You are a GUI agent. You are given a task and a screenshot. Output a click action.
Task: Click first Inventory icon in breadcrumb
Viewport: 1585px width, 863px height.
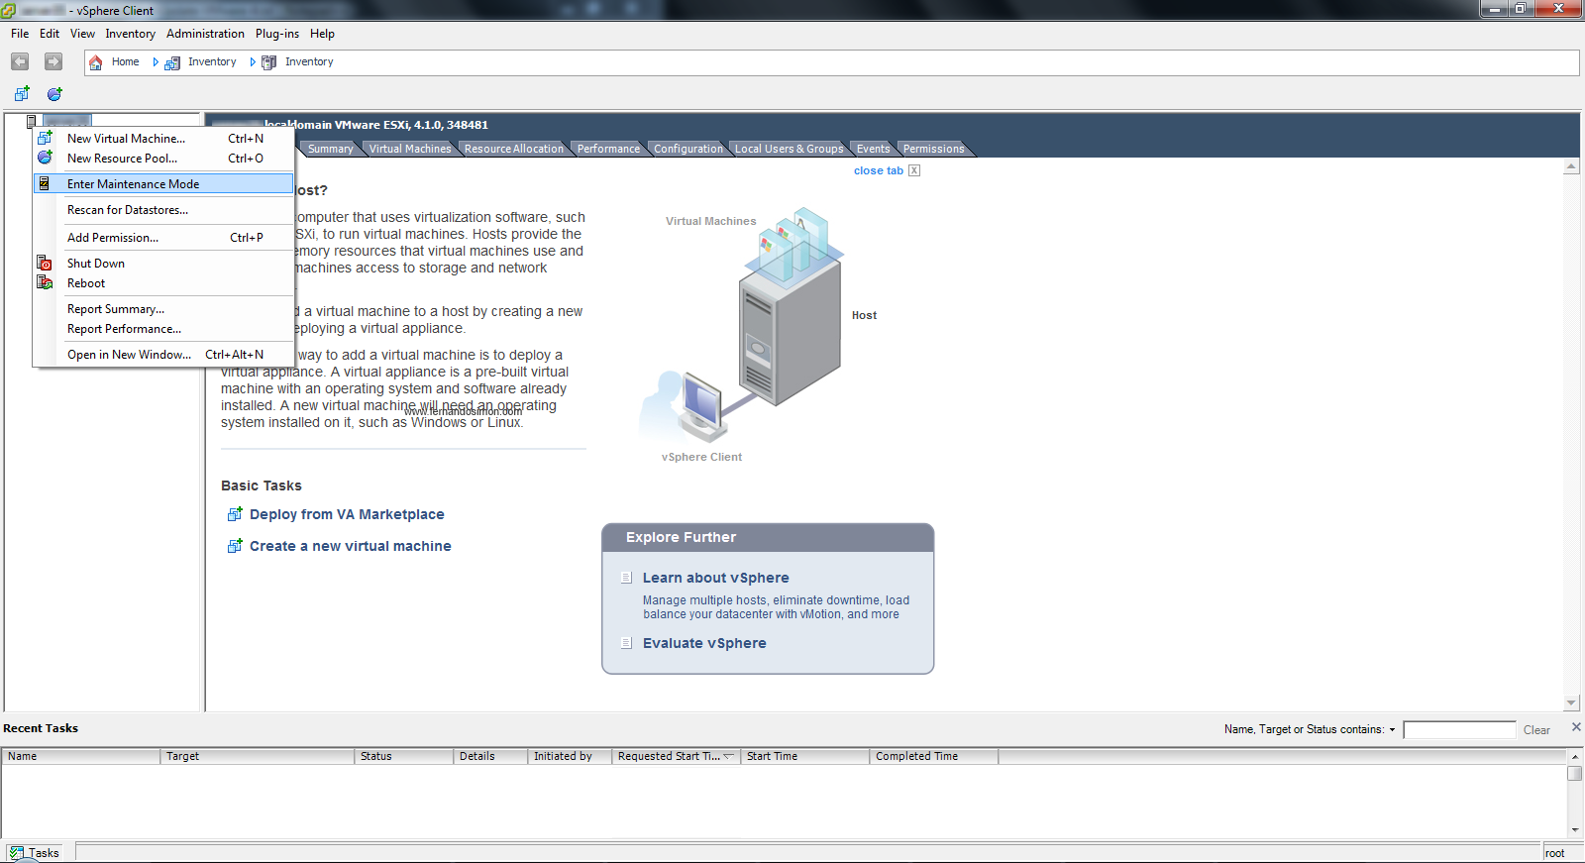pyautogui.click(x=172, y=62)
